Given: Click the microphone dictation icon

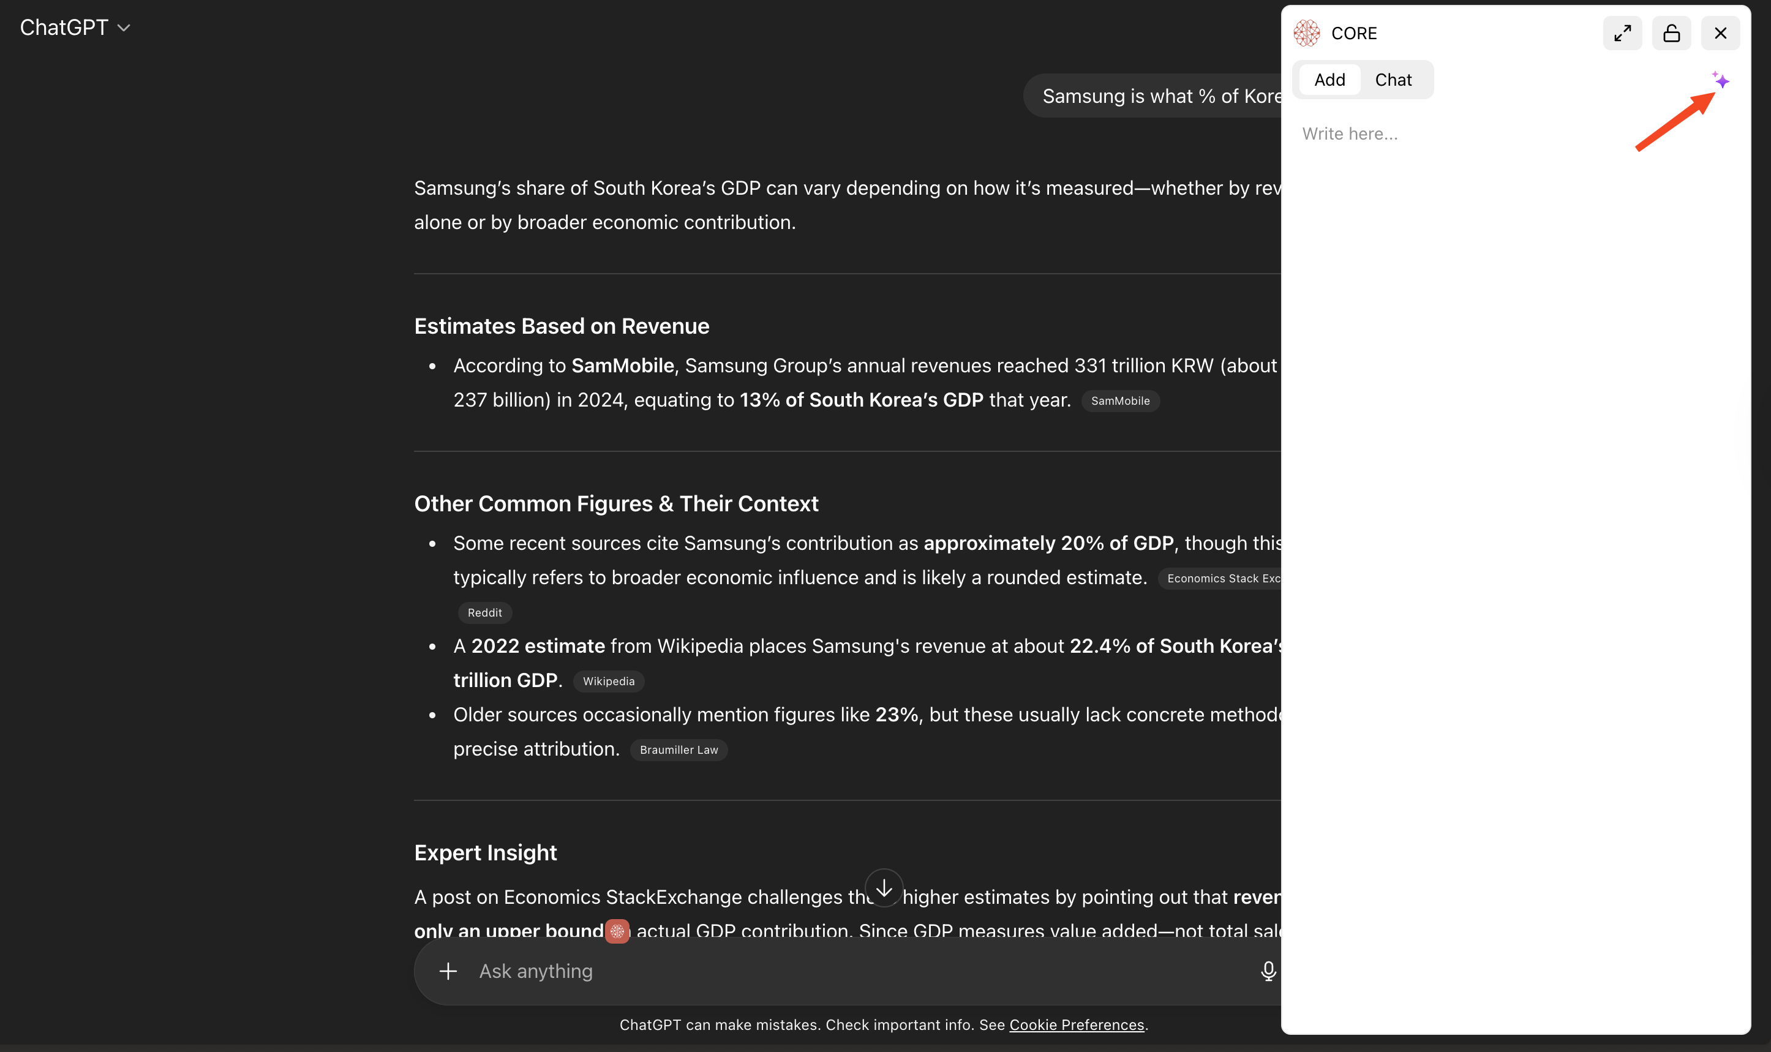Looking at the screenshot, I should [x=1268, y=971].
